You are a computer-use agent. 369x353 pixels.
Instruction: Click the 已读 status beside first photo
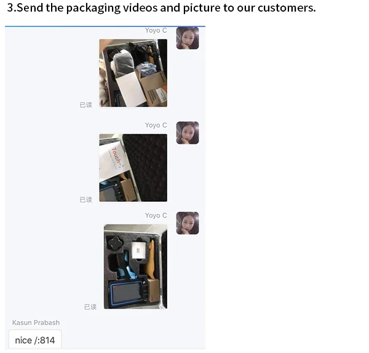pos(85,105)
